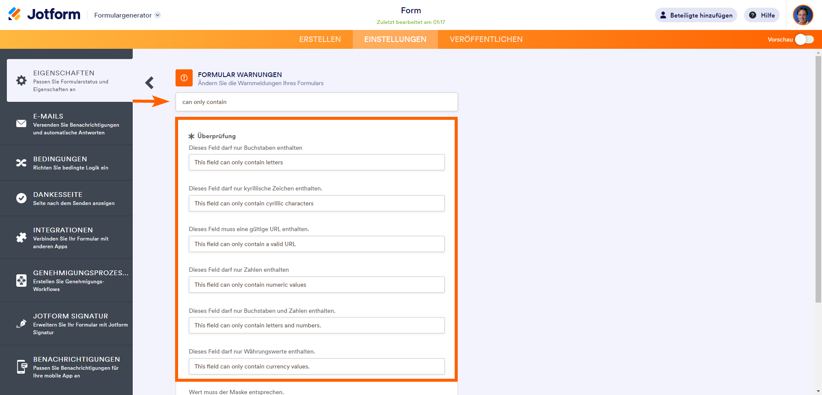This screenshot has height=395, width=822.
Task: Expand the Formulargenerator dropdown
Action: [x=158, y=15]
